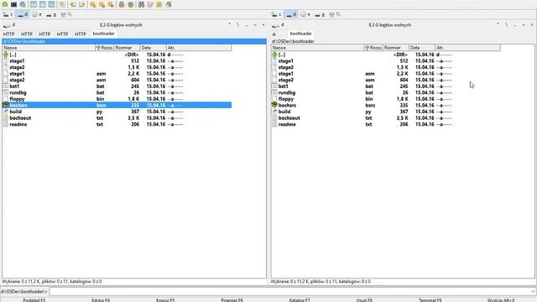The image size is (537, 302).
Task: Click the Kopiuj F5 button
Action: pos(165,300)
